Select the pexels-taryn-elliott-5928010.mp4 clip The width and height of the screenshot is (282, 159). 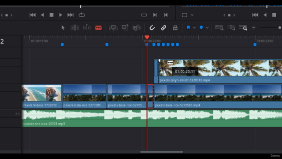(x=220, y=72)
